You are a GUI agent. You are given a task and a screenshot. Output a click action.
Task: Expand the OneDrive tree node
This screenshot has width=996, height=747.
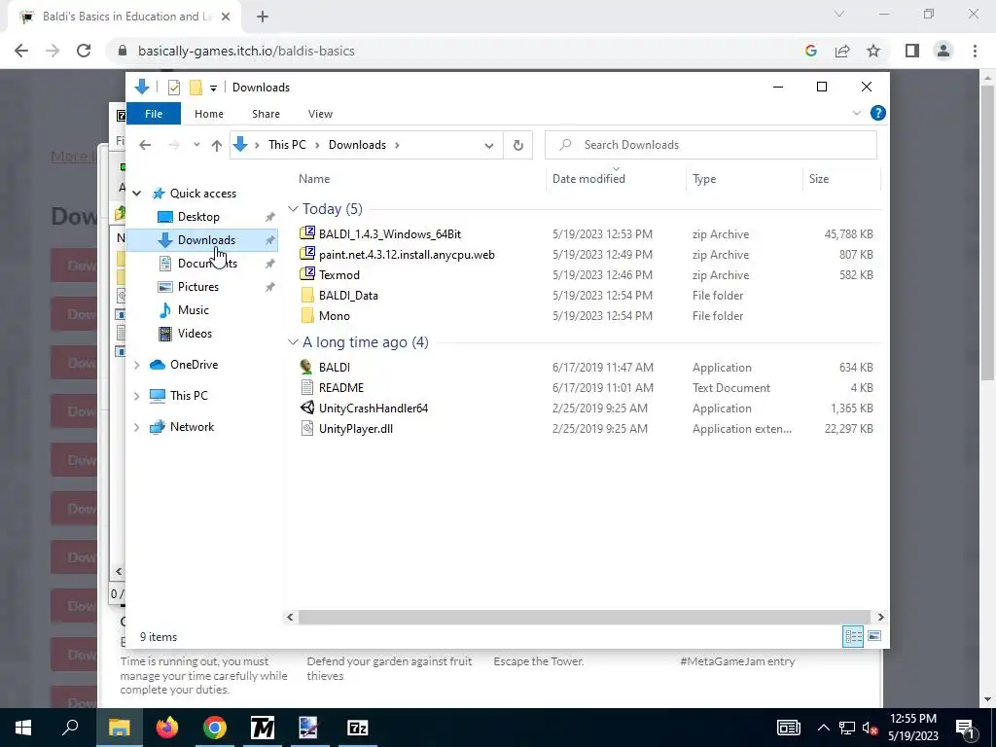pos(136,365)
